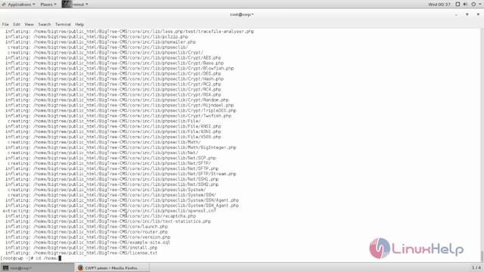Viewport: 484px width, 272px height.
Task: Click the creating line ending with phpseclib/Math/
Action: coord(104,142)
